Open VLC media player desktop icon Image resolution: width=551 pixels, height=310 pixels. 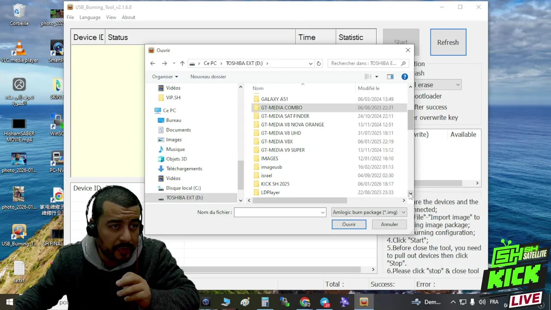19,52
